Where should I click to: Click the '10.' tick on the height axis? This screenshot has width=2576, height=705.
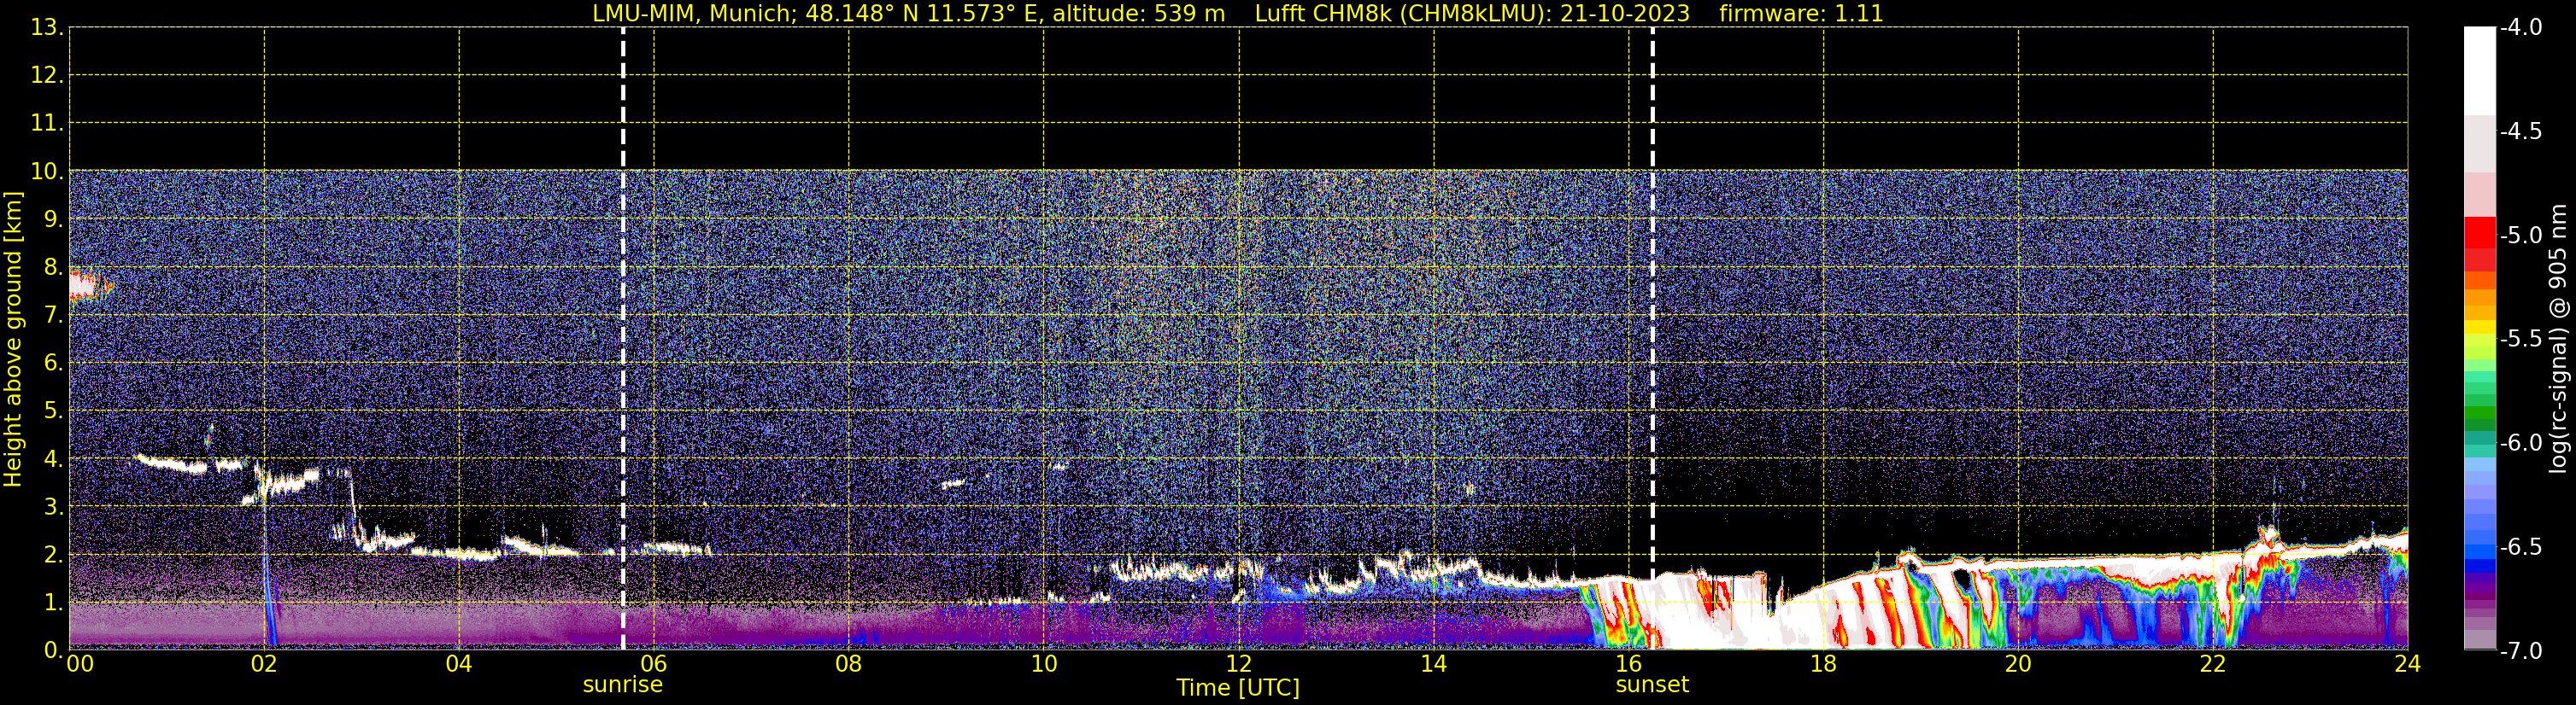tap(47, 172)
